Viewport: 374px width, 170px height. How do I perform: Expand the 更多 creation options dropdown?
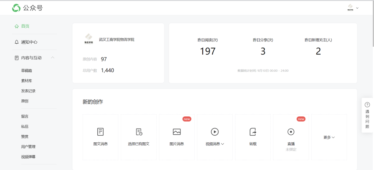(x=329, y=137)
